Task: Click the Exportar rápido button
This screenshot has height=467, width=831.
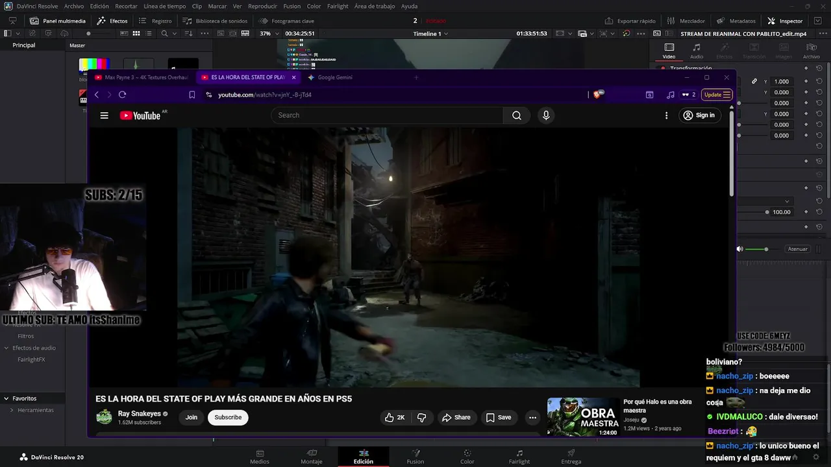Action: pyautogui.click(x=630, y=21)
